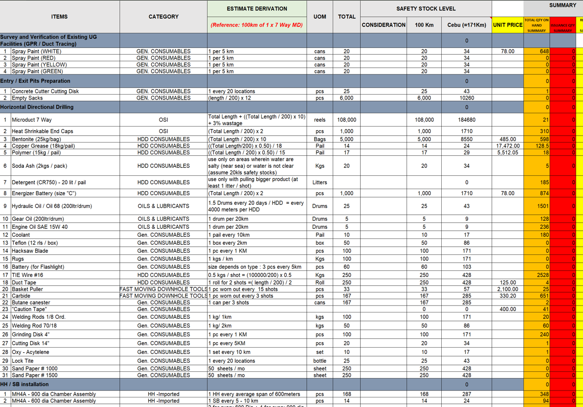
Task: Click the UOM column header
Action: click(x=319, y=16)
